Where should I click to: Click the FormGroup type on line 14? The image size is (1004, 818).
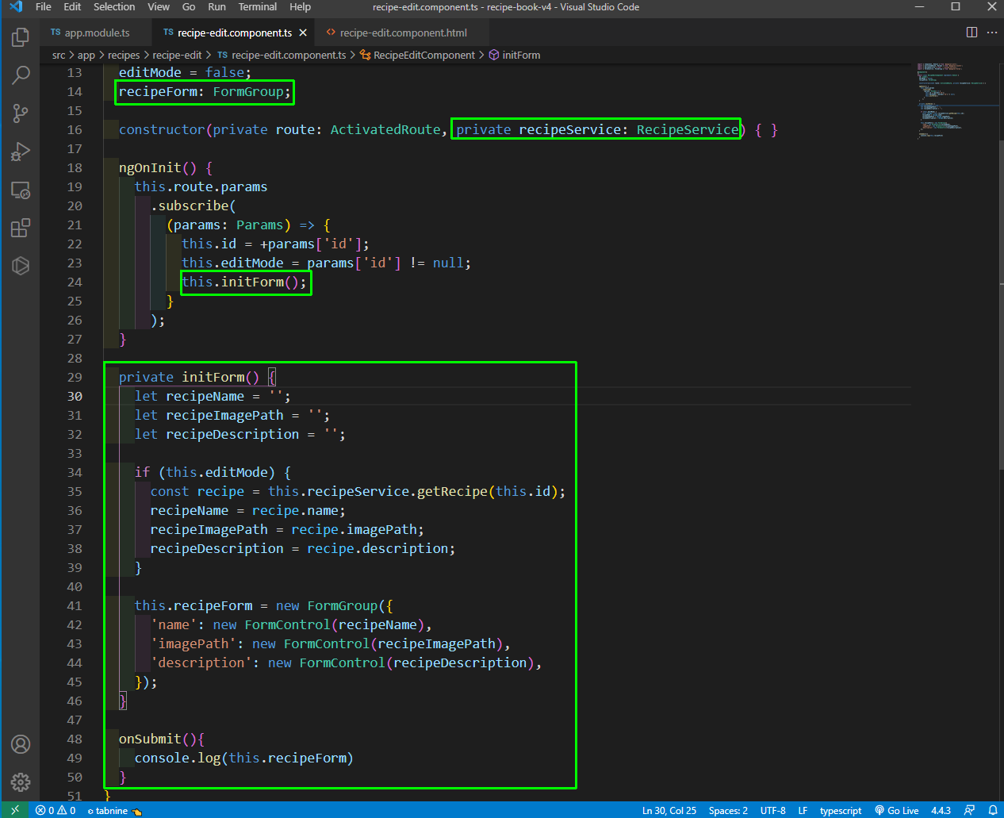(247, 91)
